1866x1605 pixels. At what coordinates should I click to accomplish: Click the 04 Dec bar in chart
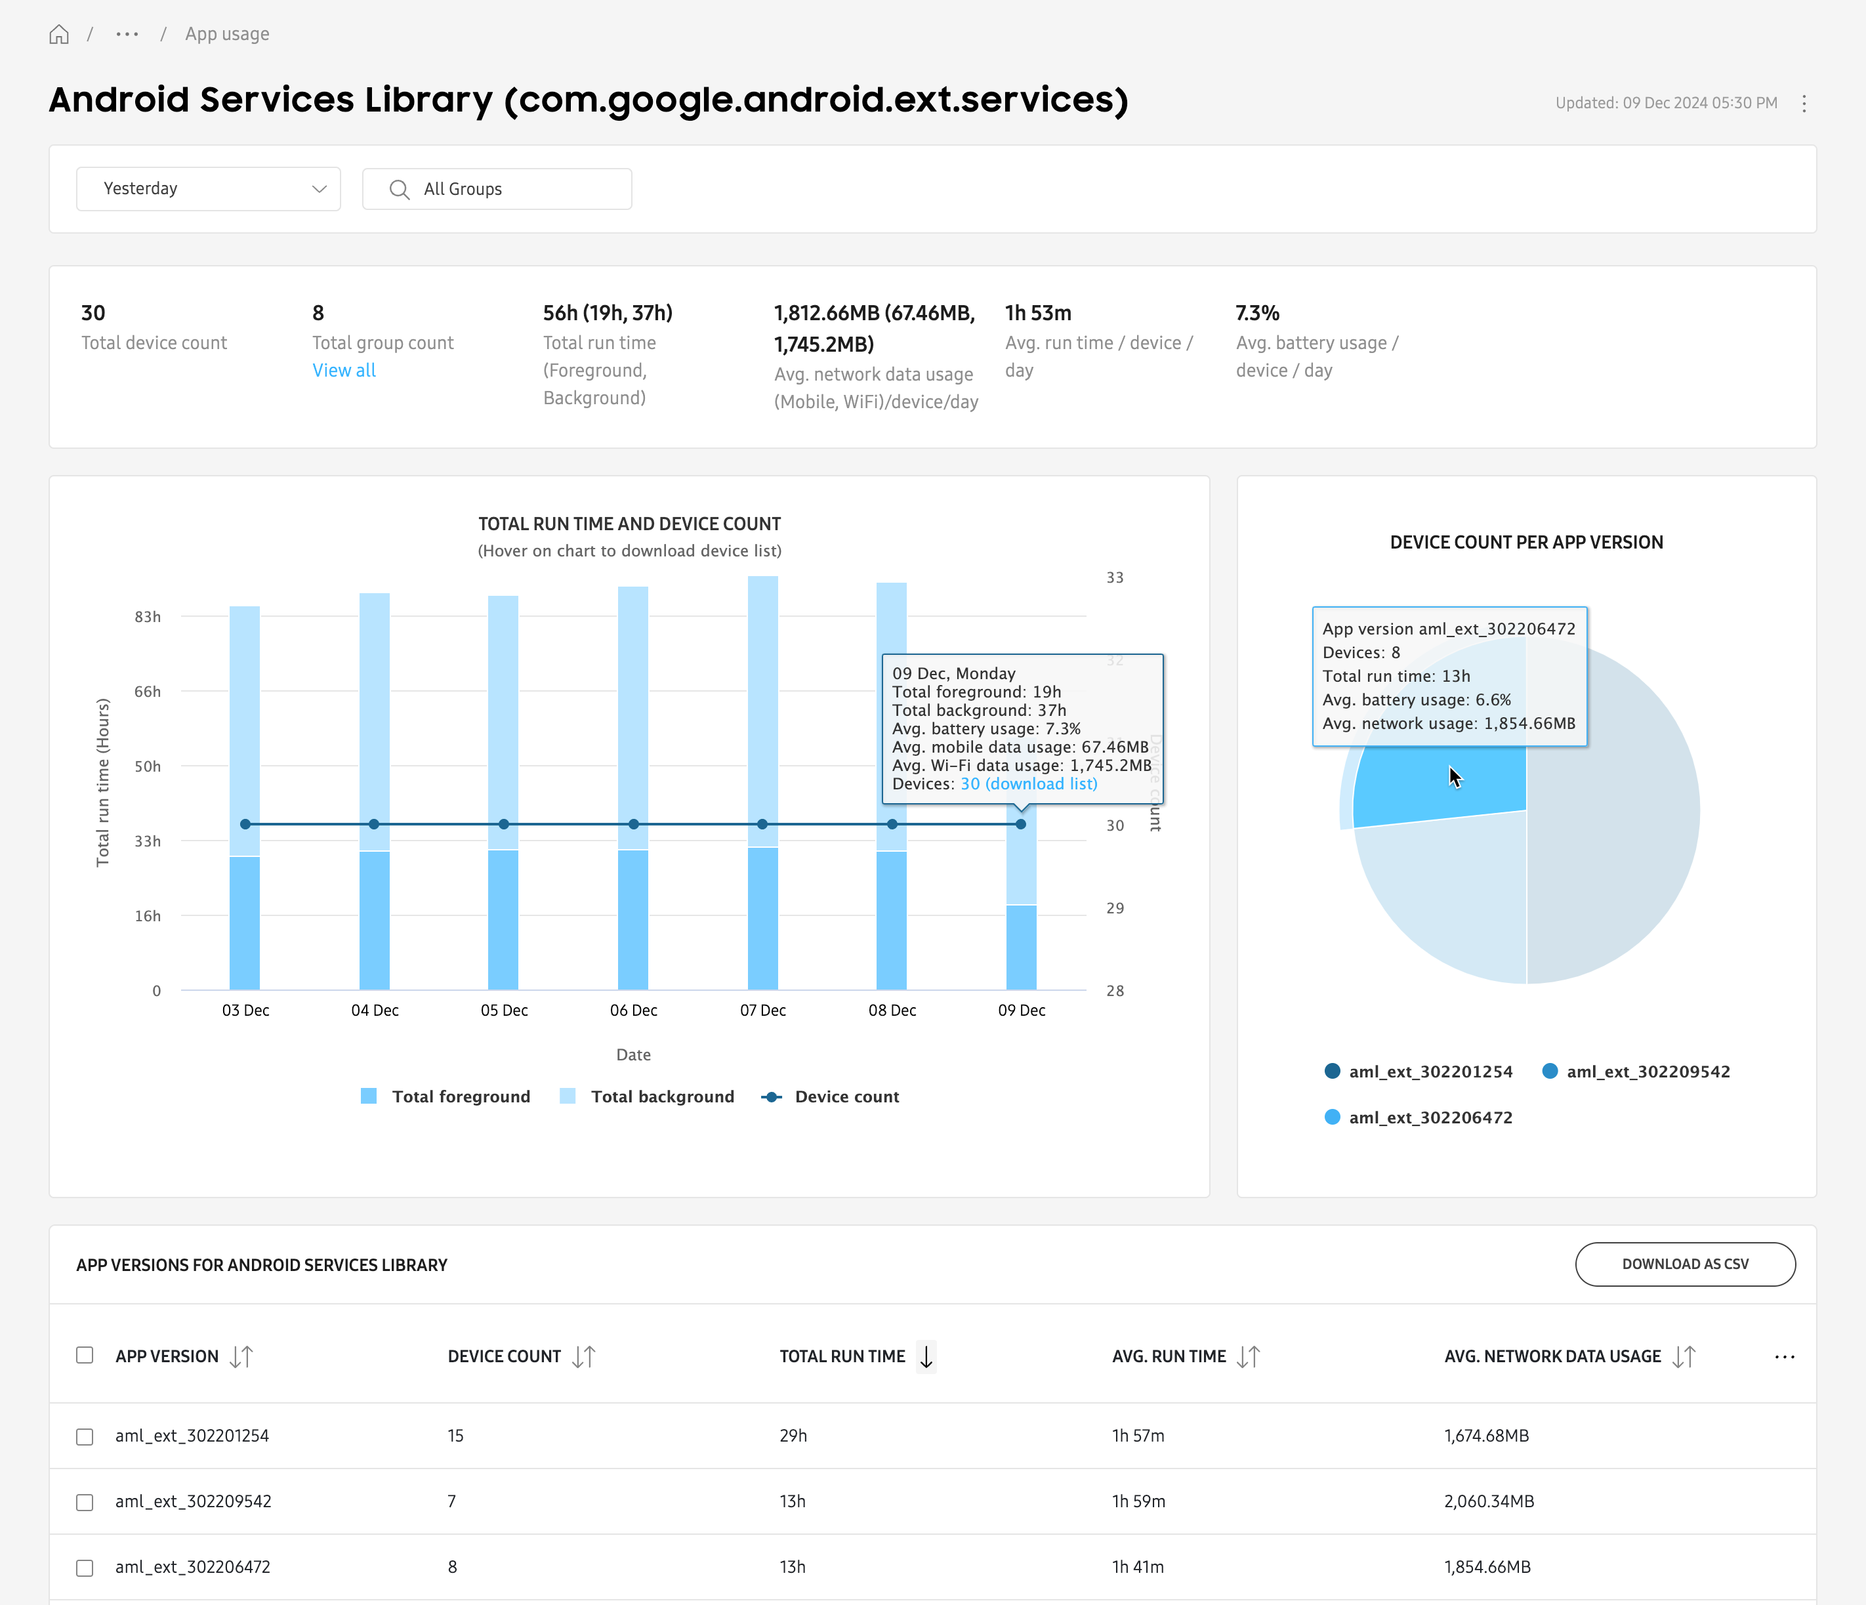tap(375, 792)
